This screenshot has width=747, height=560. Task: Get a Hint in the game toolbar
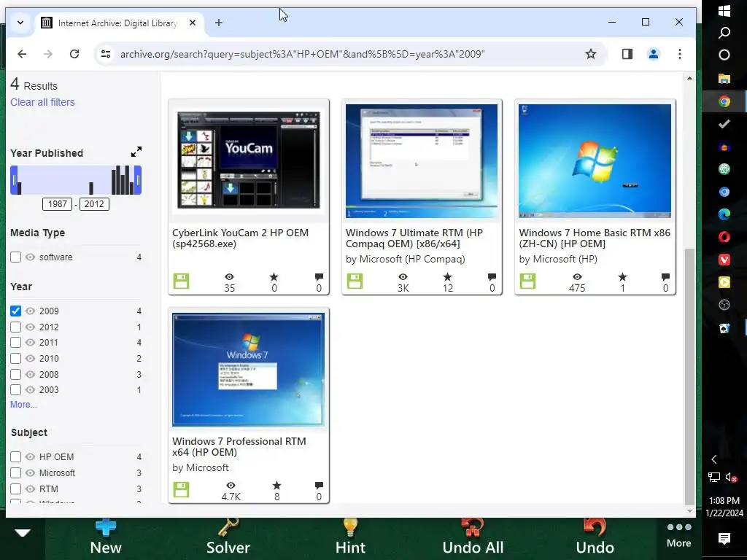pos(350,537)
